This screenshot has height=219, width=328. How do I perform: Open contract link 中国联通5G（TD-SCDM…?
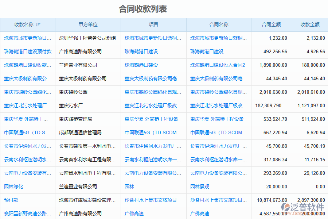click(x=218, y=132)
